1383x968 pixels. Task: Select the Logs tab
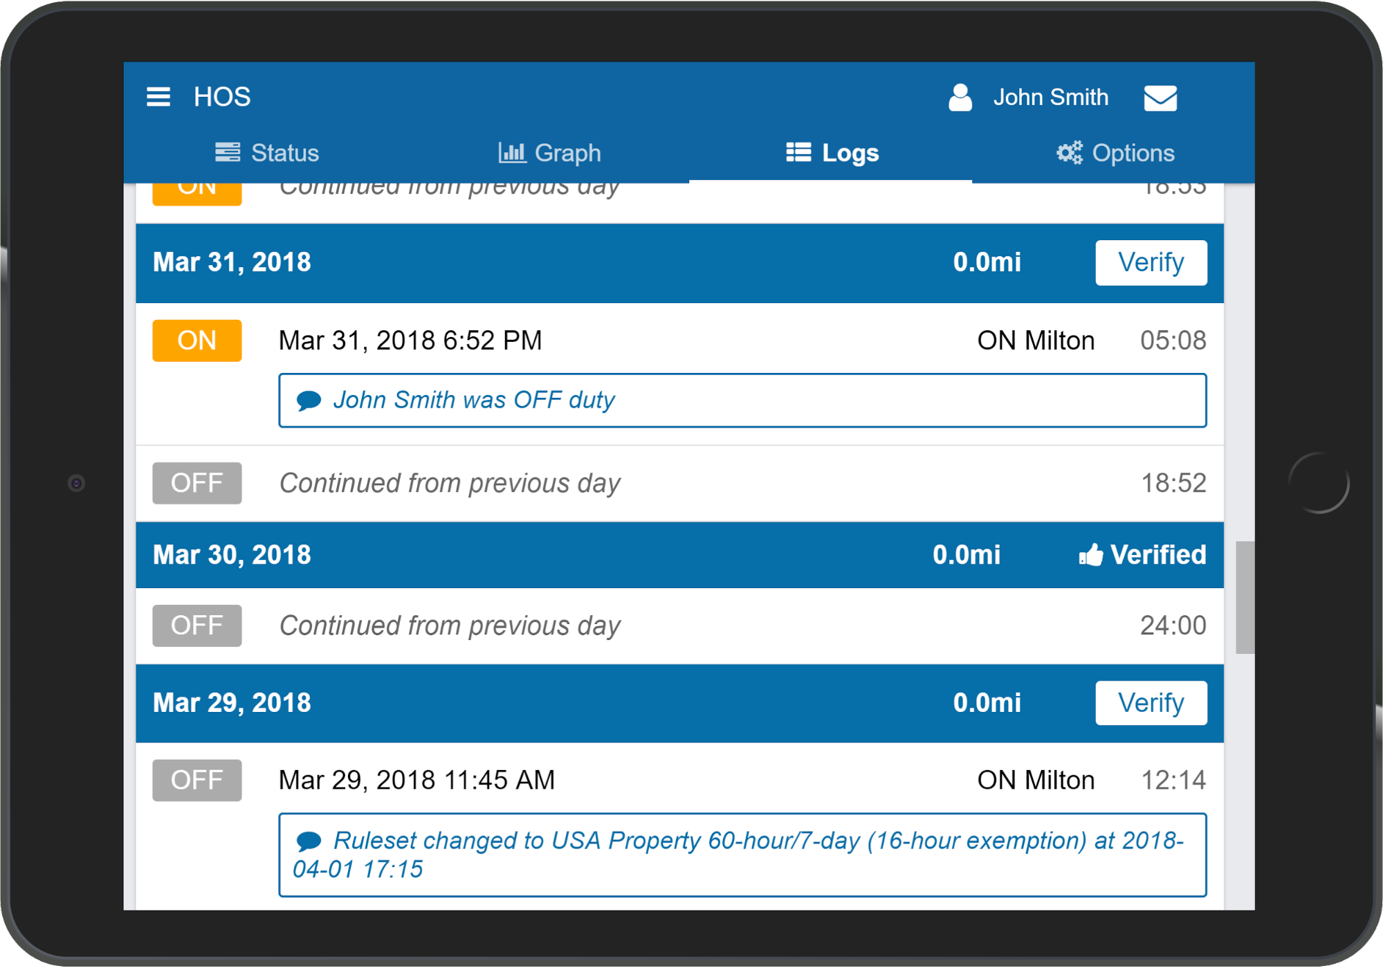point(832,153)
